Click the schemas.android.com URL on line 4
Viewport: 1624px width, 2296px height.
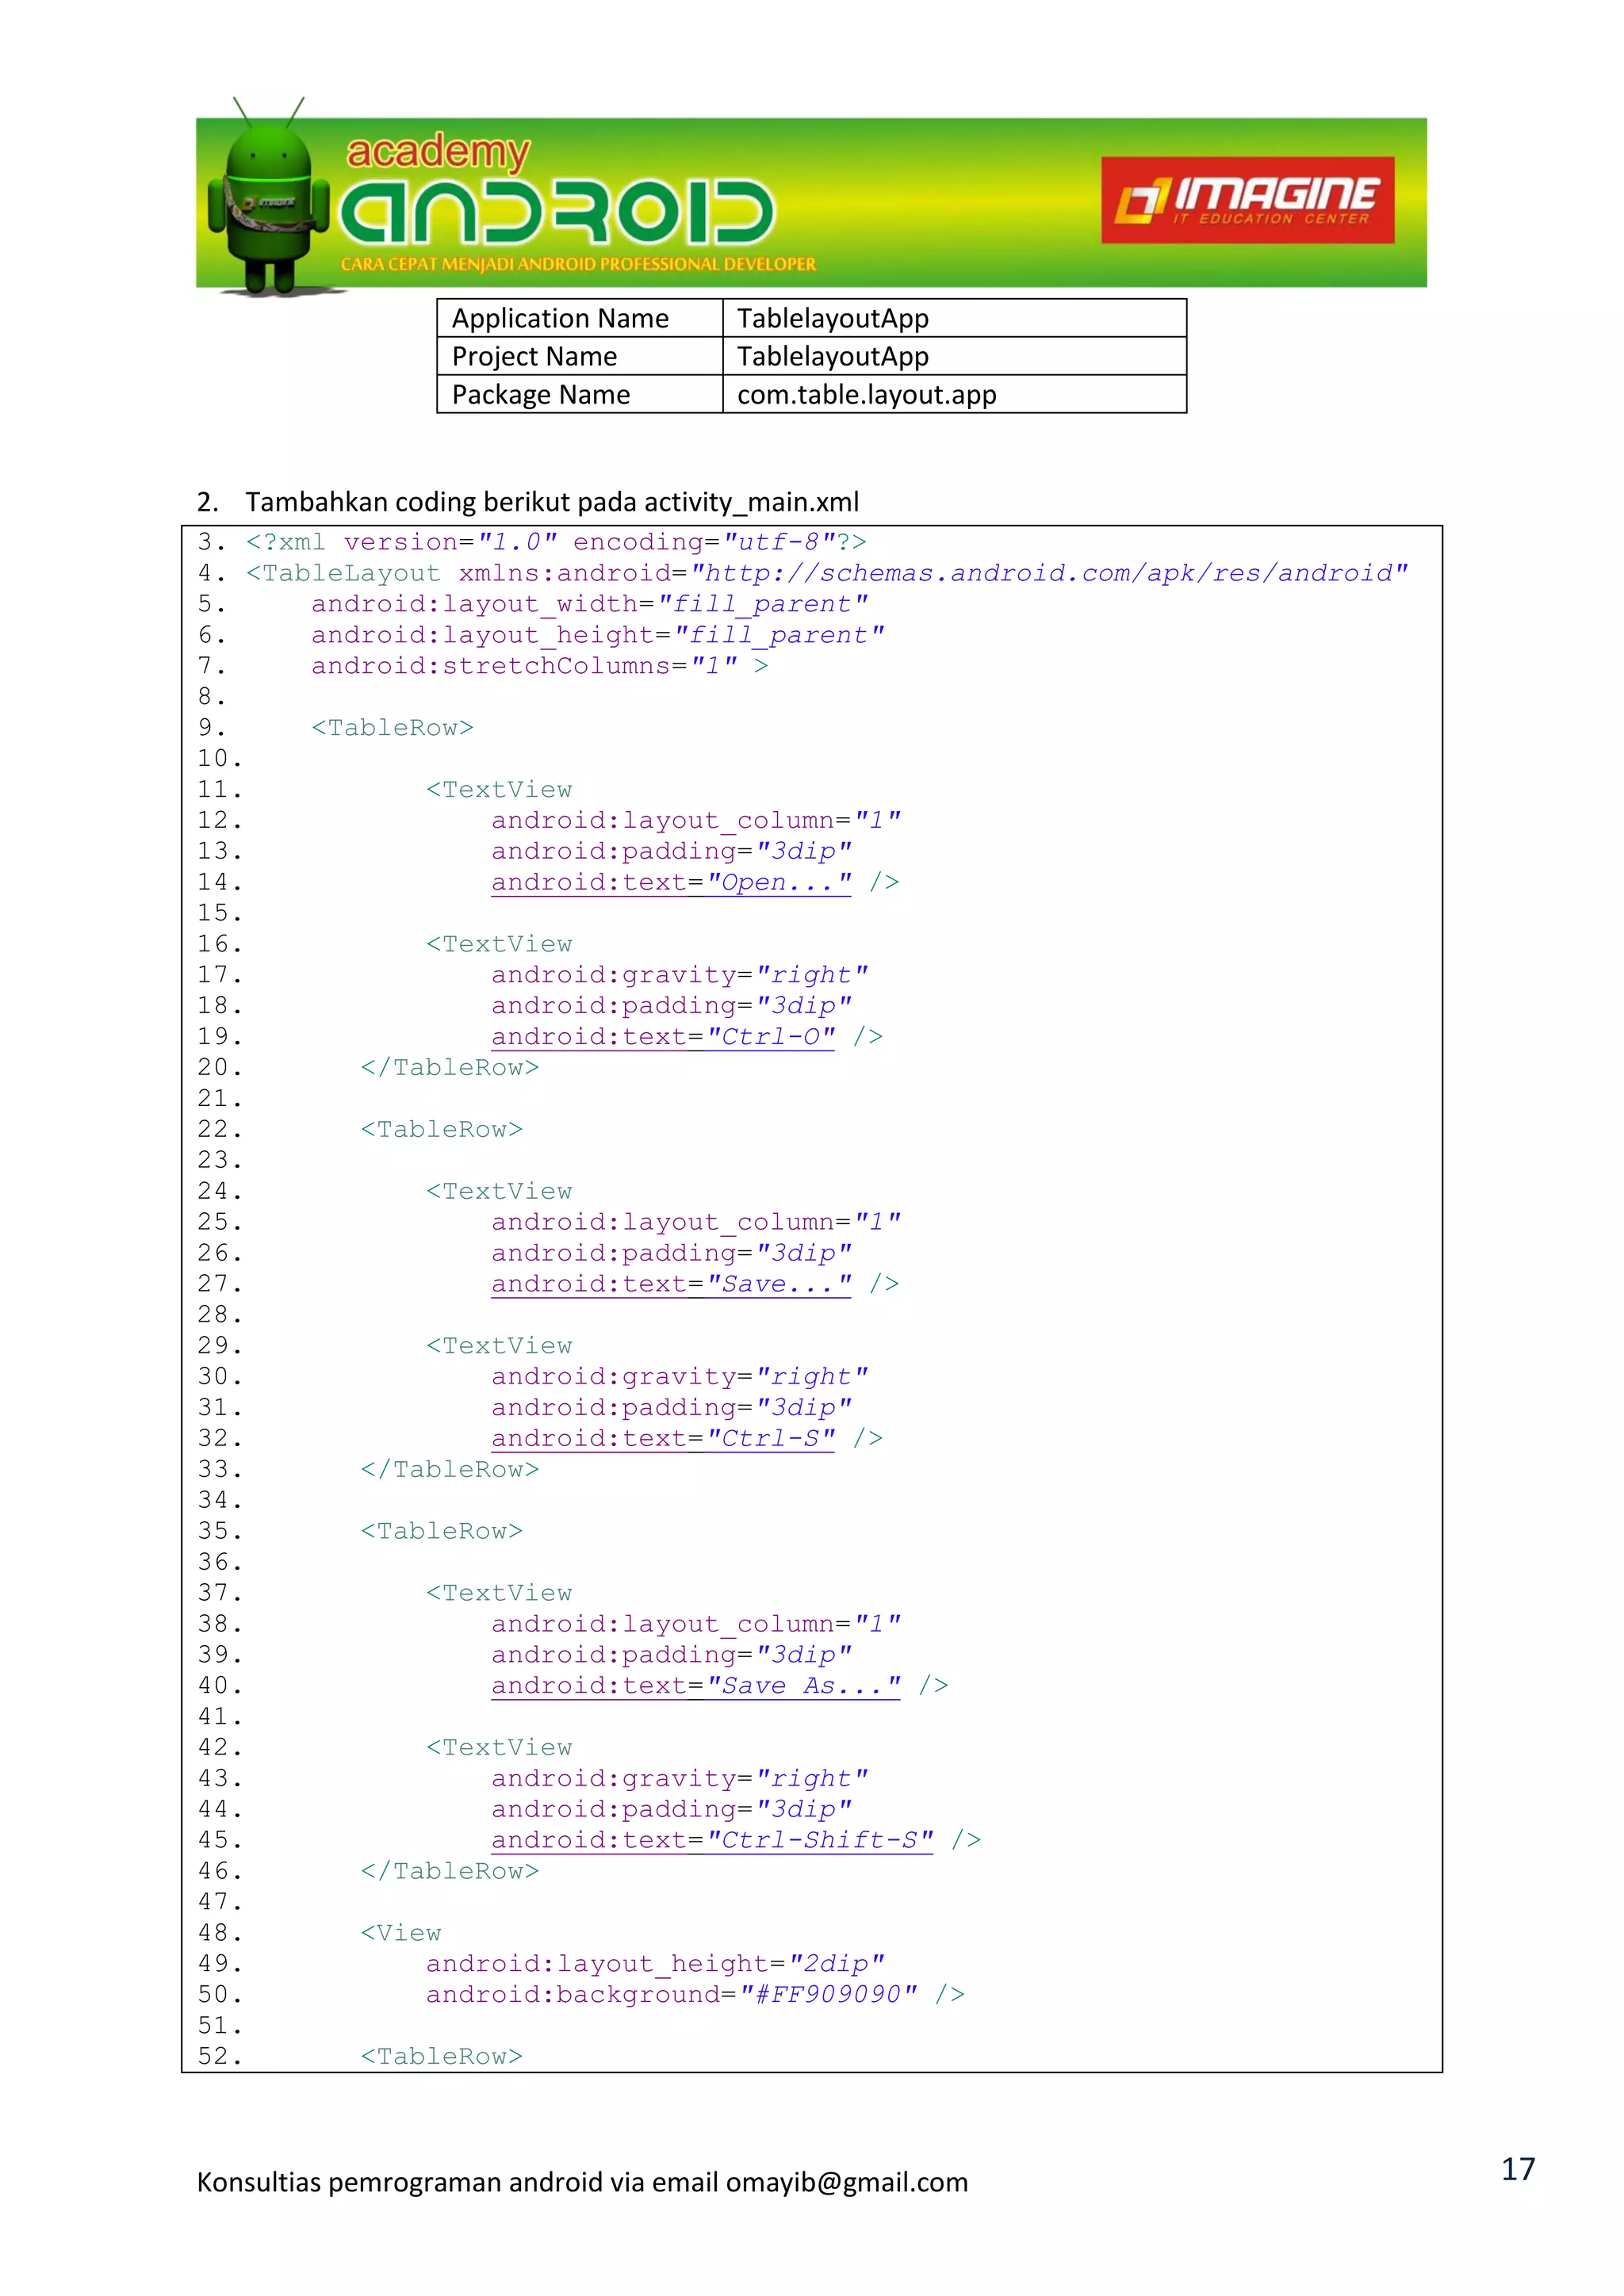pos(1049,573)
